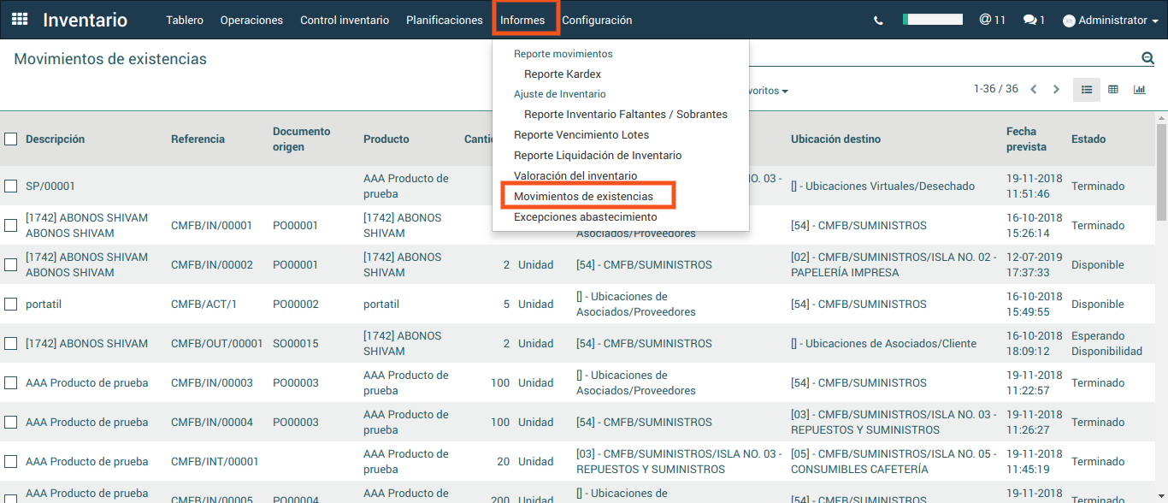Image resolution: width=1168 pixels, height=503 pixels.
Task: Go to next page of records
Action: point(1057,90)
